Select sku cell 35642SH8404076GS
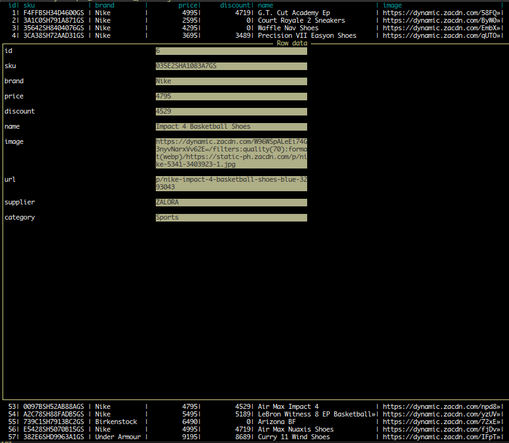This screenshot has width=509, height=443. [x=54, y=28]
